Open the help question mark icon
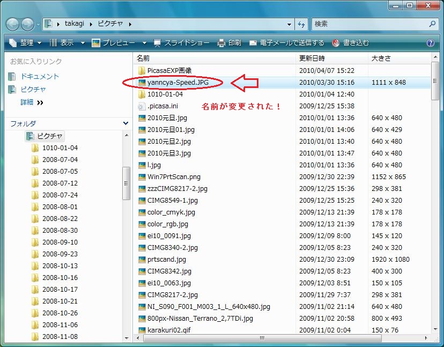 431,43
